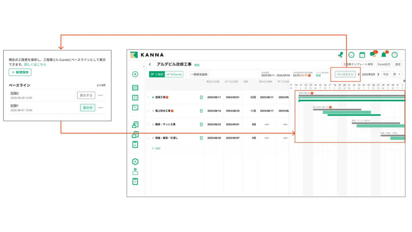Screen dimensions: 412x232
Task: Open the house with document sidebar icon
Action: pos(135,135)
